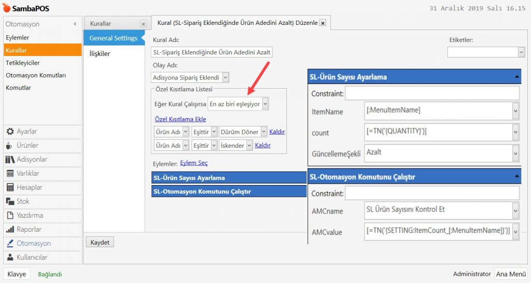The image size is (531, 283).
Task: Collapse the SL-Otomasyon Komutunu Çalıştır panel
Action: (516, 177)
